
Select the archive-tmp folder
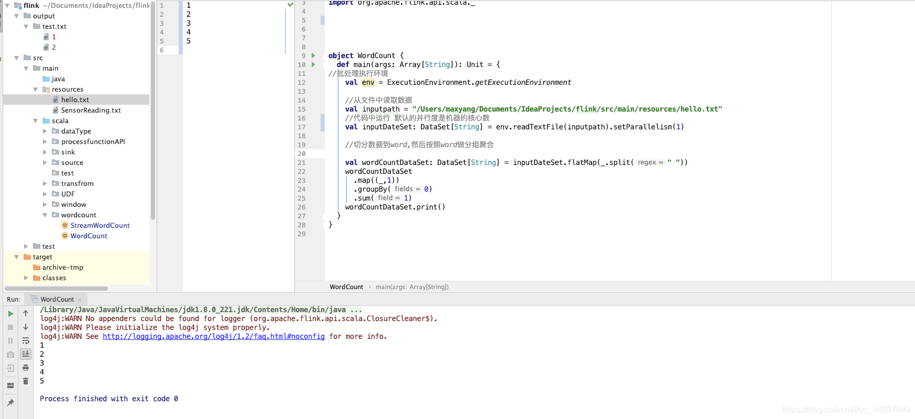pyautogui.click(x=62, y=267)
